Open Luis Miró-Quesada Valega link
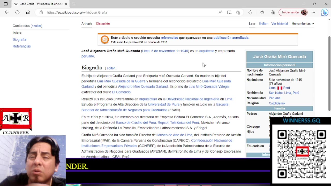331x186 pixels. 209,87
